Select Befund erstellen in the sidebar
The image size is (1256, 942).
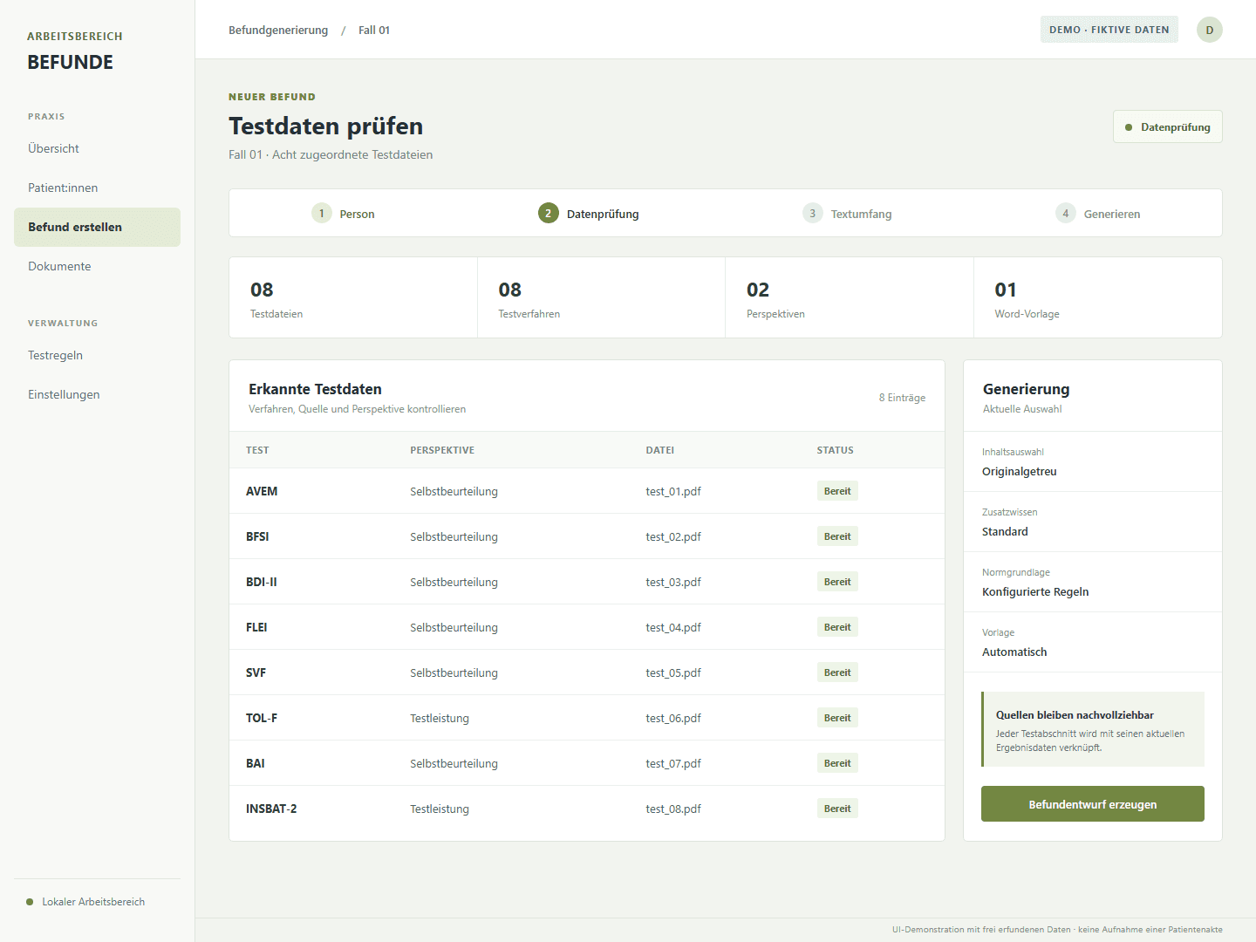pyautogui.click(x=97, y=227)
